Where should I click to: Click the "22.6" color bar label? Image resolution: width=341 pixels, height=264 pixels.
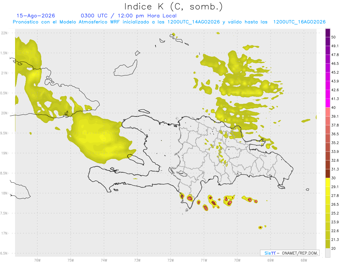click(335, 231)
